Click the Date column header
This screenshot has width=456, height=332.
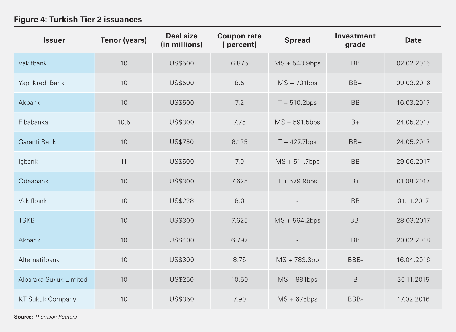(413, 40)
